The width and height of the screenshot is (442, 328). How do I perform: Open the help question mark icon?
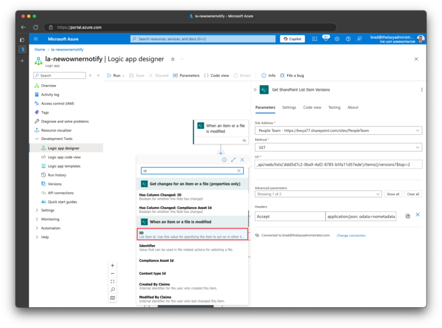pyautogui.click(x=348, y=39)
